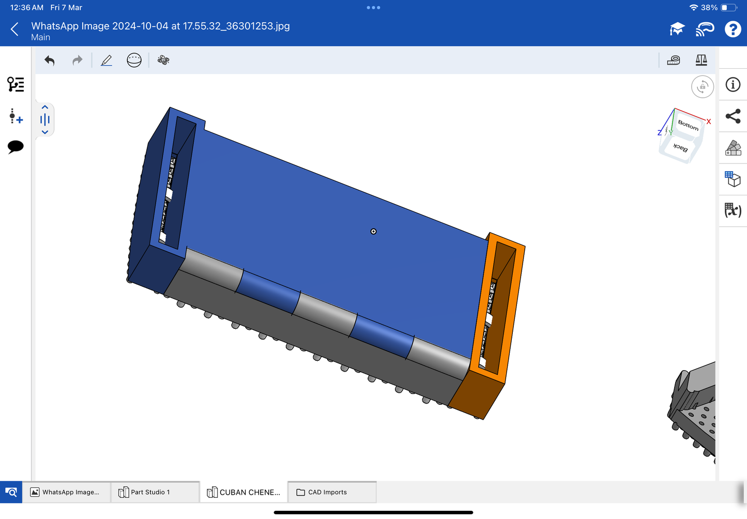The width and height of the screenshot is (747, 519).
Task: Toggle the document info panel
Action: (x=733, y=85)
